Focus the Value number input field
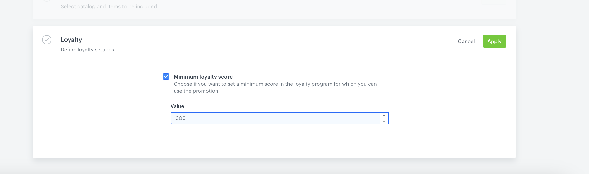Viewport: 589px width, 174px height. click(275, 118)
